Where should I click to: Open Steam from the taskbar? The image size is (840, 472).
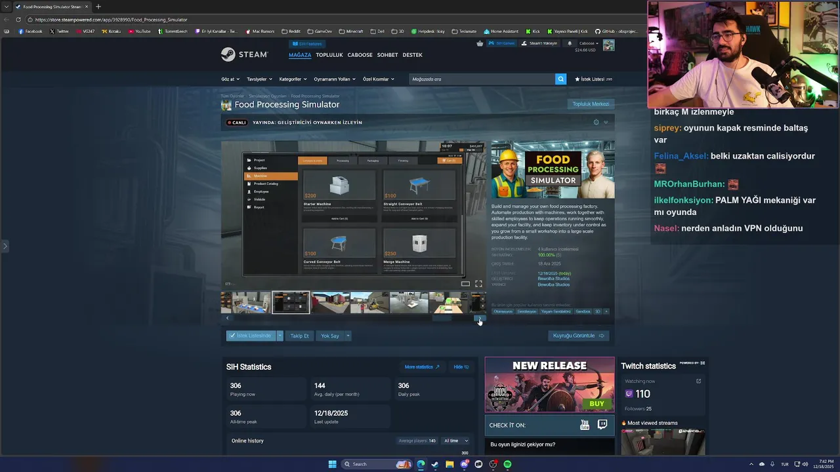point(434,464)
